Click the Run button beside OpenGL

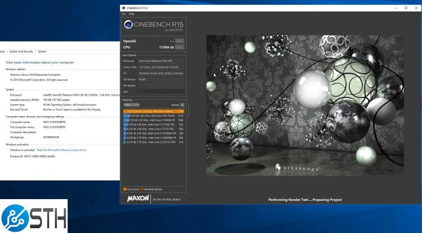pos(179,41)
